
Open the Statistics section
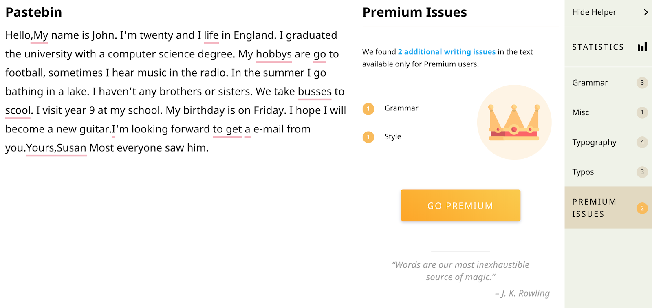click(598, 47)
